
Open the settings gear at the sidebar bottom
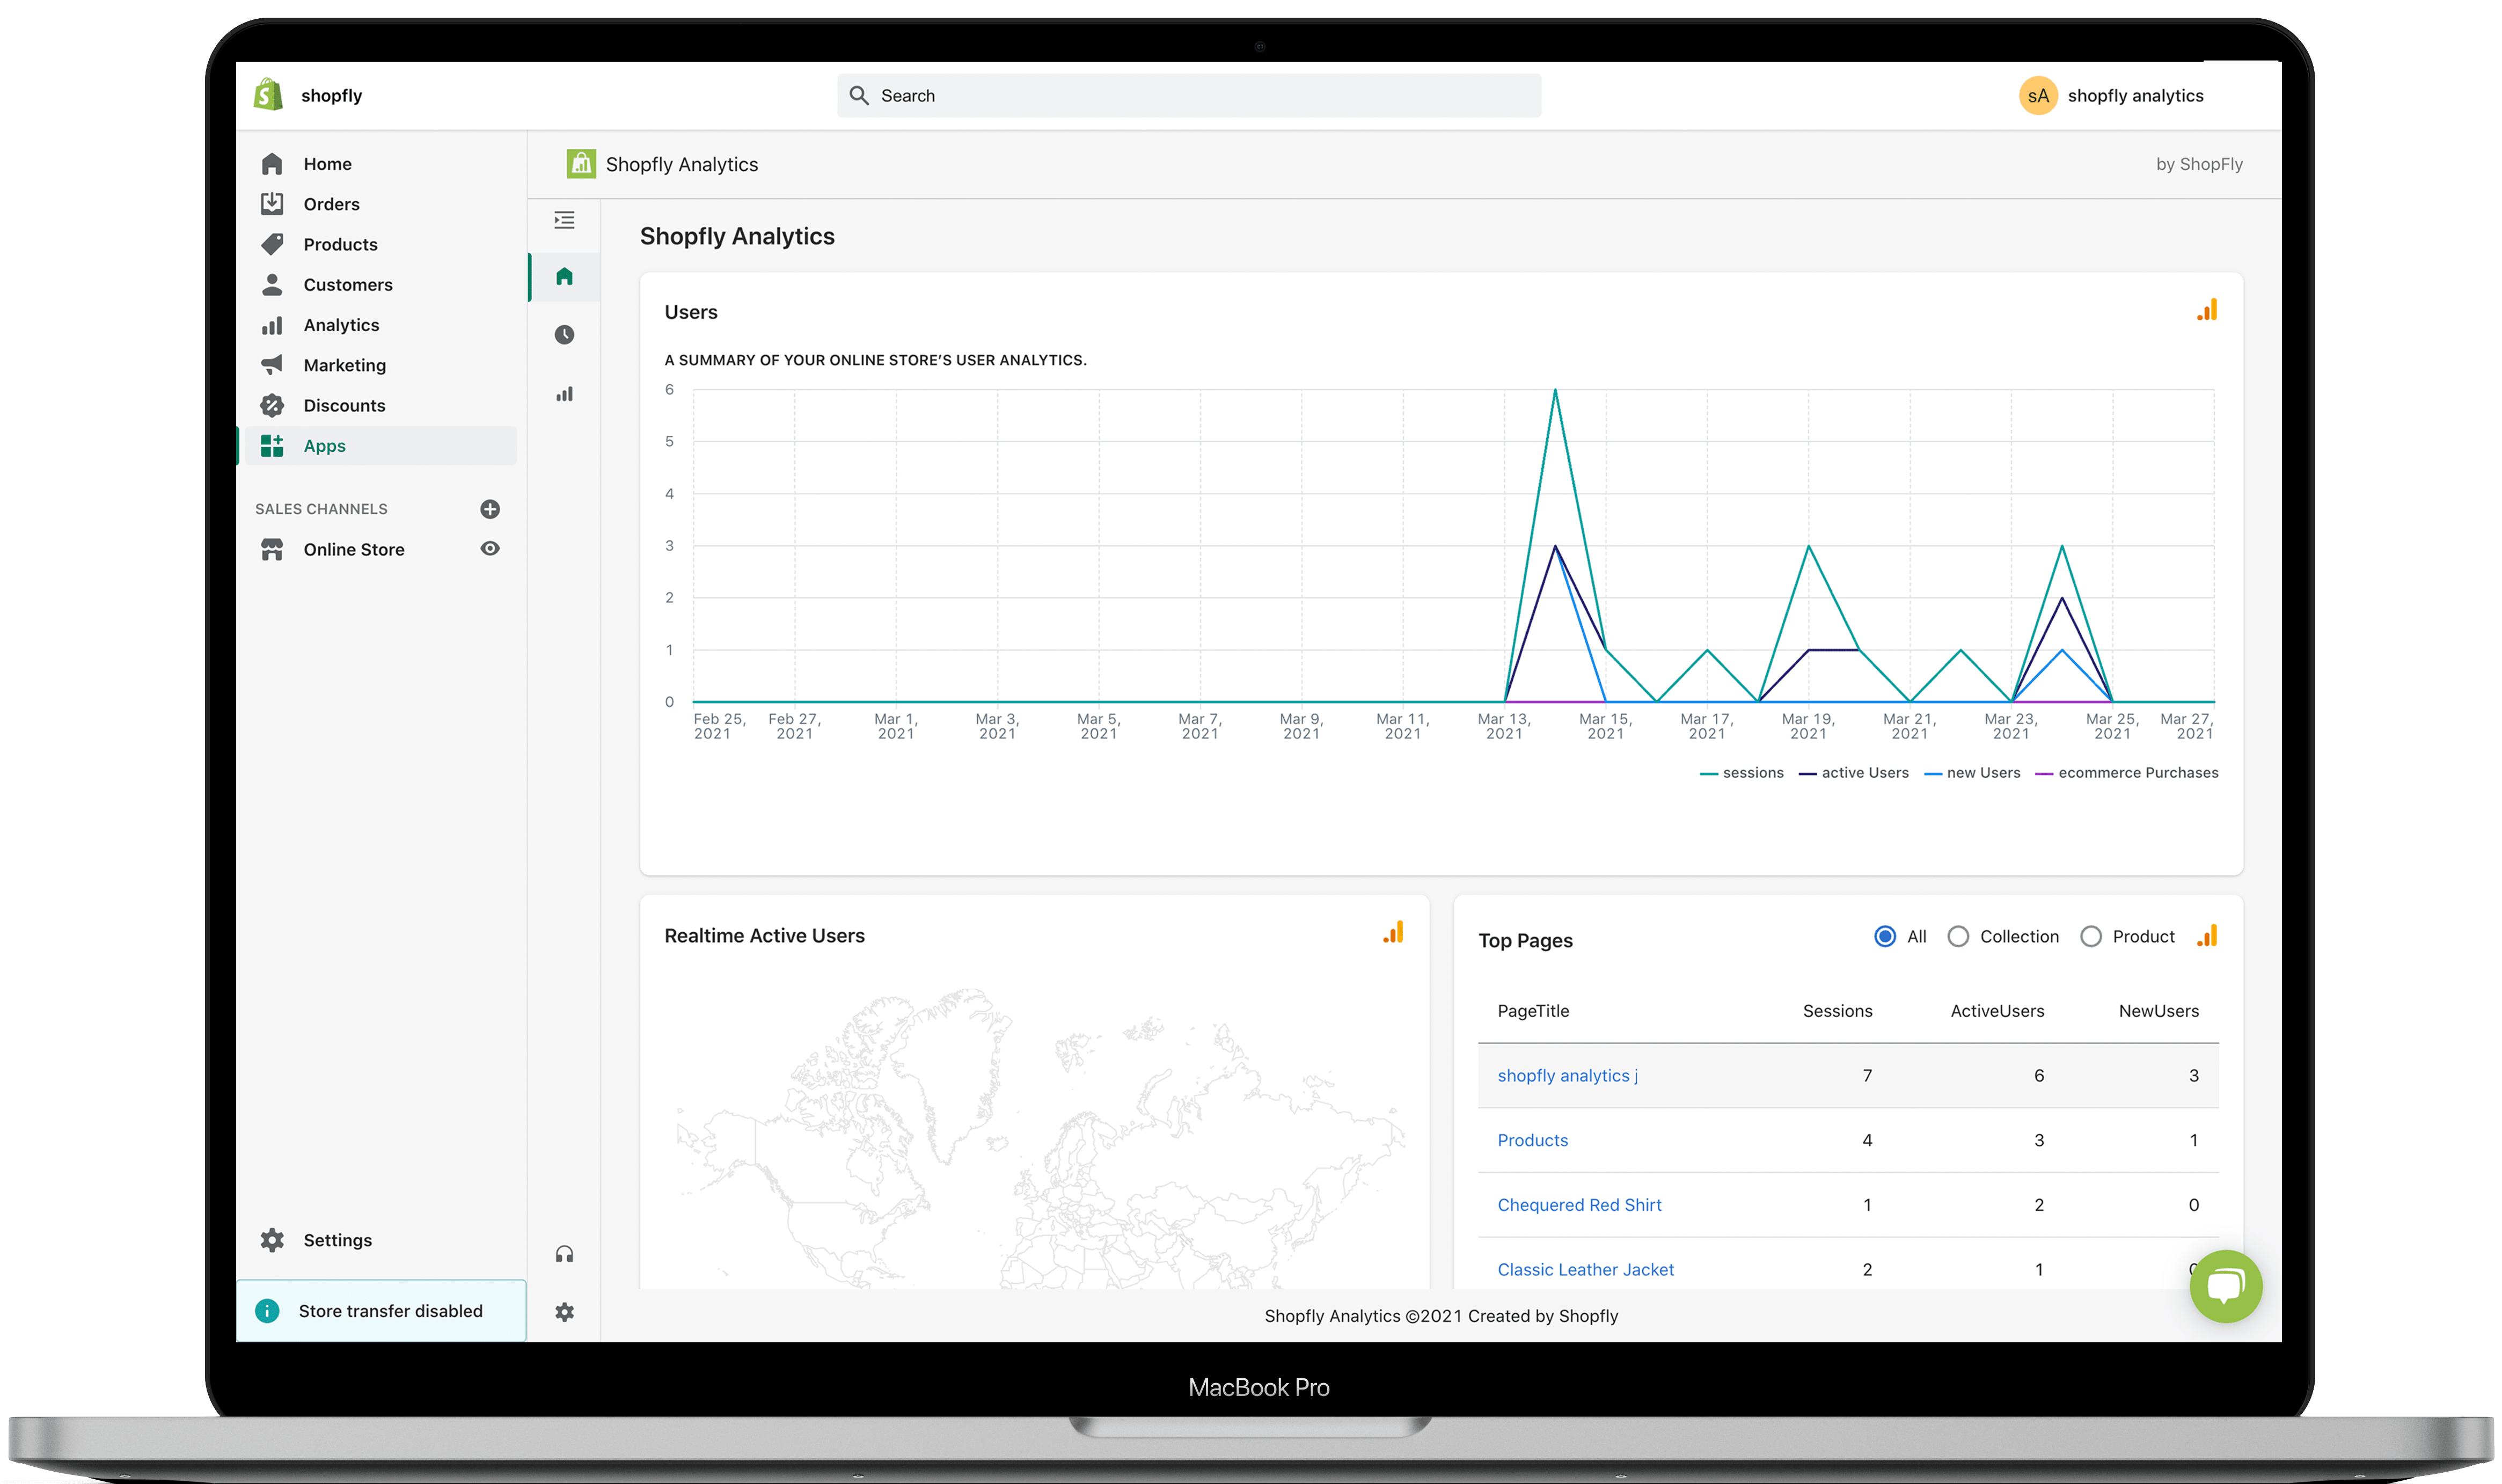(564, 1311)
